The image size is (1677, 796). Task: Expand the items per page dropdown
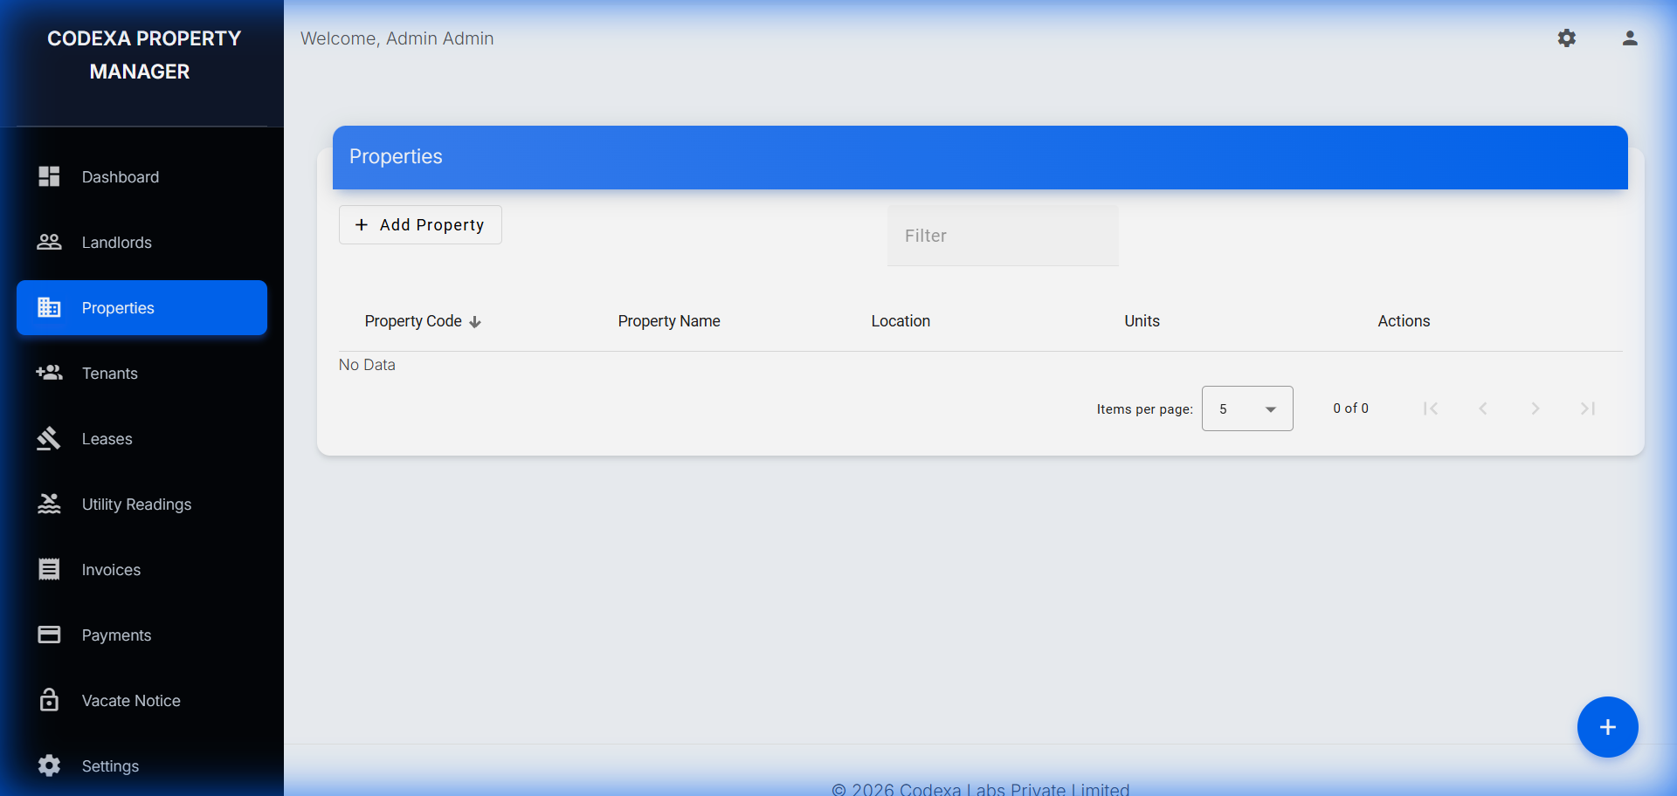(1246, 408)
